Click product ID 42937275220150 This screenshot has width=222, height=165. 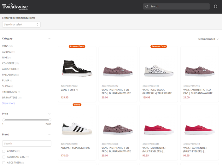[69, 144]
